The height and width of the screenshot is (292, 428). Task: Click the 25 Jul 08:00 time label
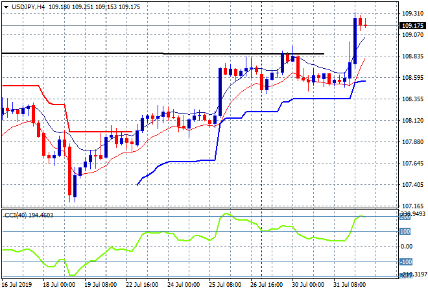(225, 285)
